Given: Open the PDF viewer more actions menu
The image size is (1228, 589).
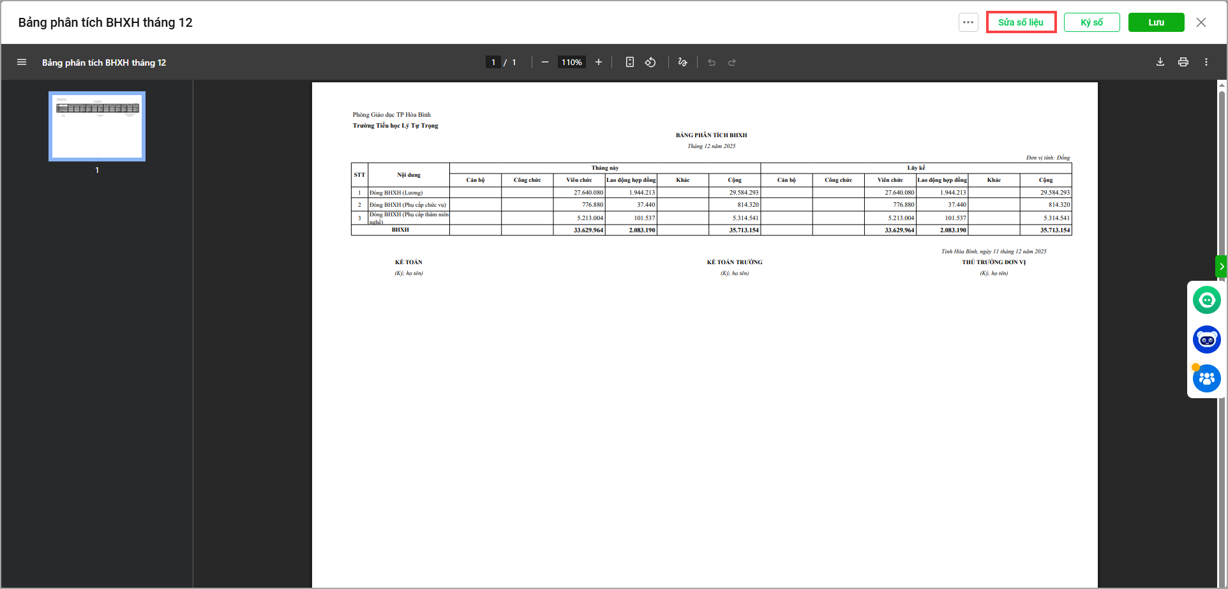Looking at the screenshot, I should 1206,63.
